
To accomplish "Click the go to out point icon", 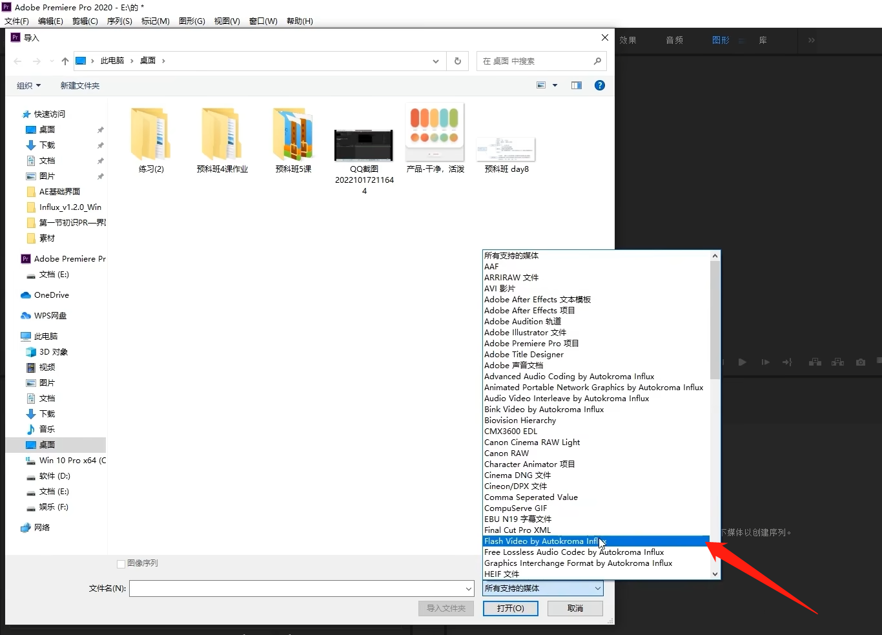I will click(x=787, y=362).
